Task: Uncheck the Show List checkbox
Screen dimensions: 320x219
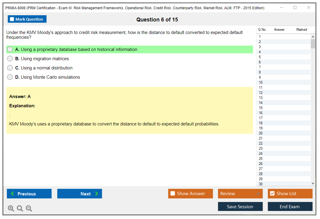Action: (x=272, y=194)
